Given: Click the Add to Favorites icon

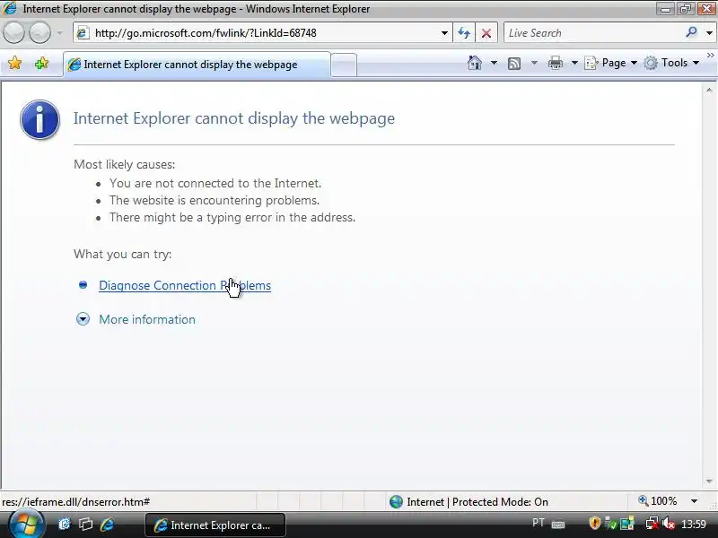Looking at the screenshot, I should pos(41,63).
